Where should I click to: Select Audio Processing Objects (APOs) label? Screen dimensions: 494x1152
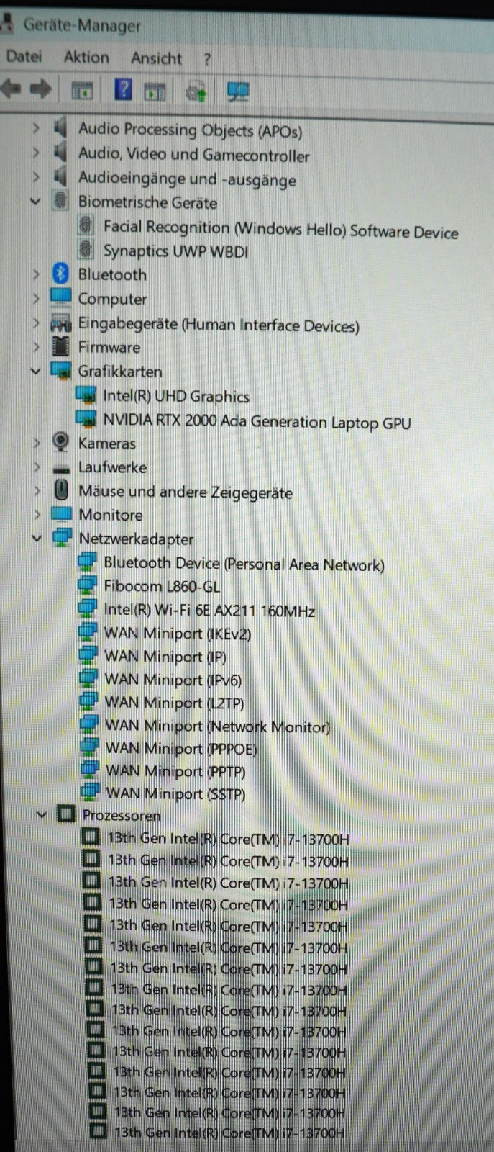click(x=190, y=130)
